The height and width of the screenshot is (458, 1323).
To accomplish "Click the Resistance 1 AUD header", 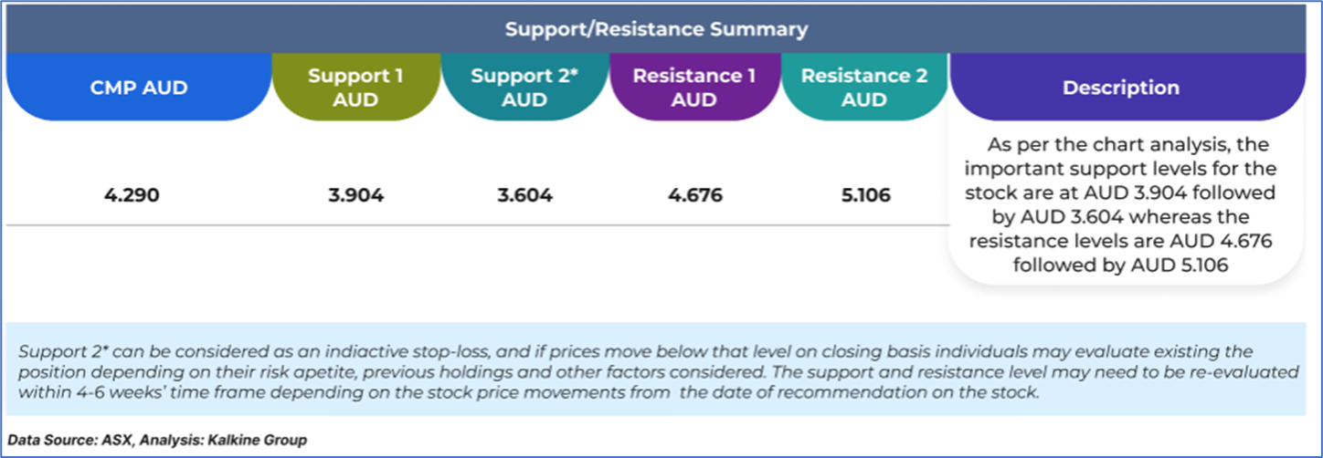I will click(x=694, y=88).
